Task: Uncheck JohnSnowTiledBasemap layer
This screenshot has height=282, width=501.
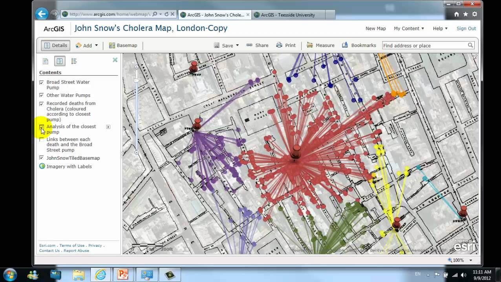Action: click(42, 158)
